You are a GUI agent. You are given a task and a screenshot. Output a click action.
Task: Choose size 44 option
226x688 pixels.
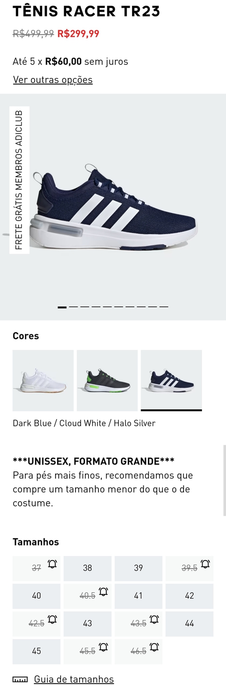(x=189, y=624)
